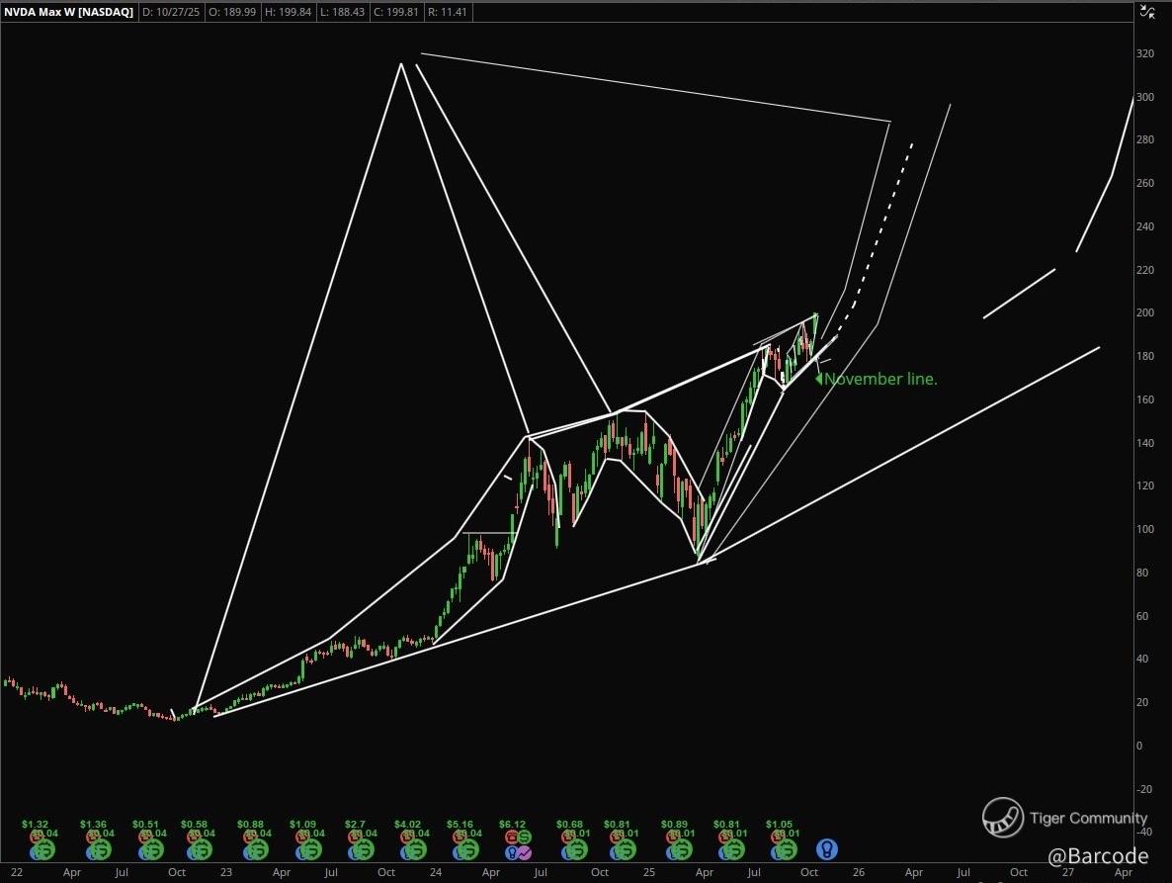Click the low price L: 188.43

[342, 12]
